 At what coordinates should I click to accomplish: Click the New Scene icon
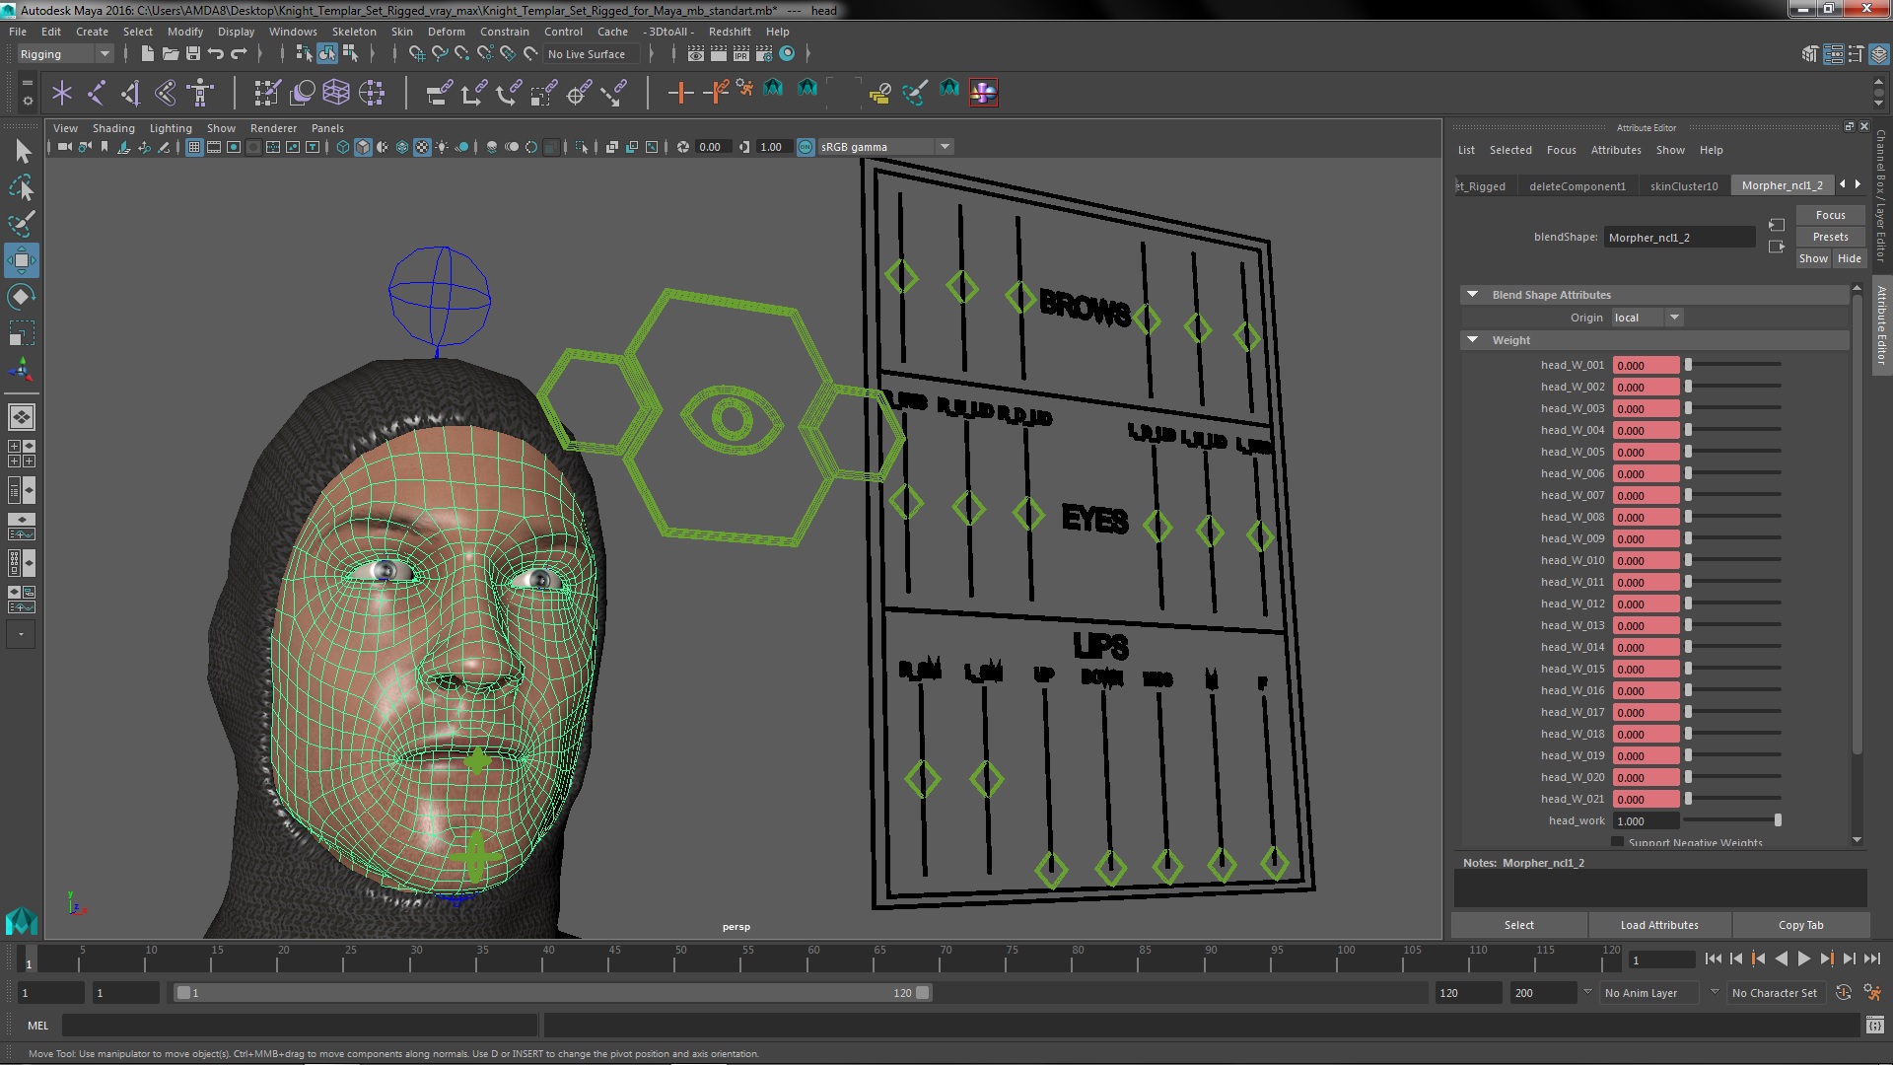147,54
